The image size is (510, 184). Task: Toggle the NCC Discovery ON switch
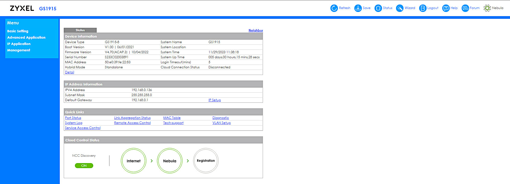coord(84,166)
